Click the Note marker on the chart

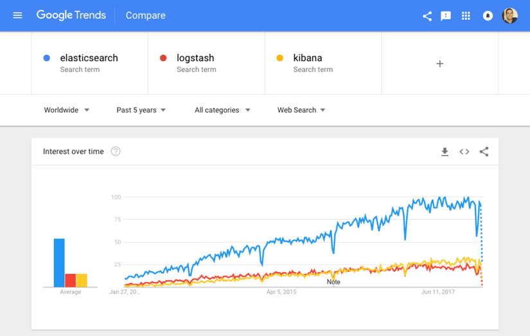click(333, 281)
